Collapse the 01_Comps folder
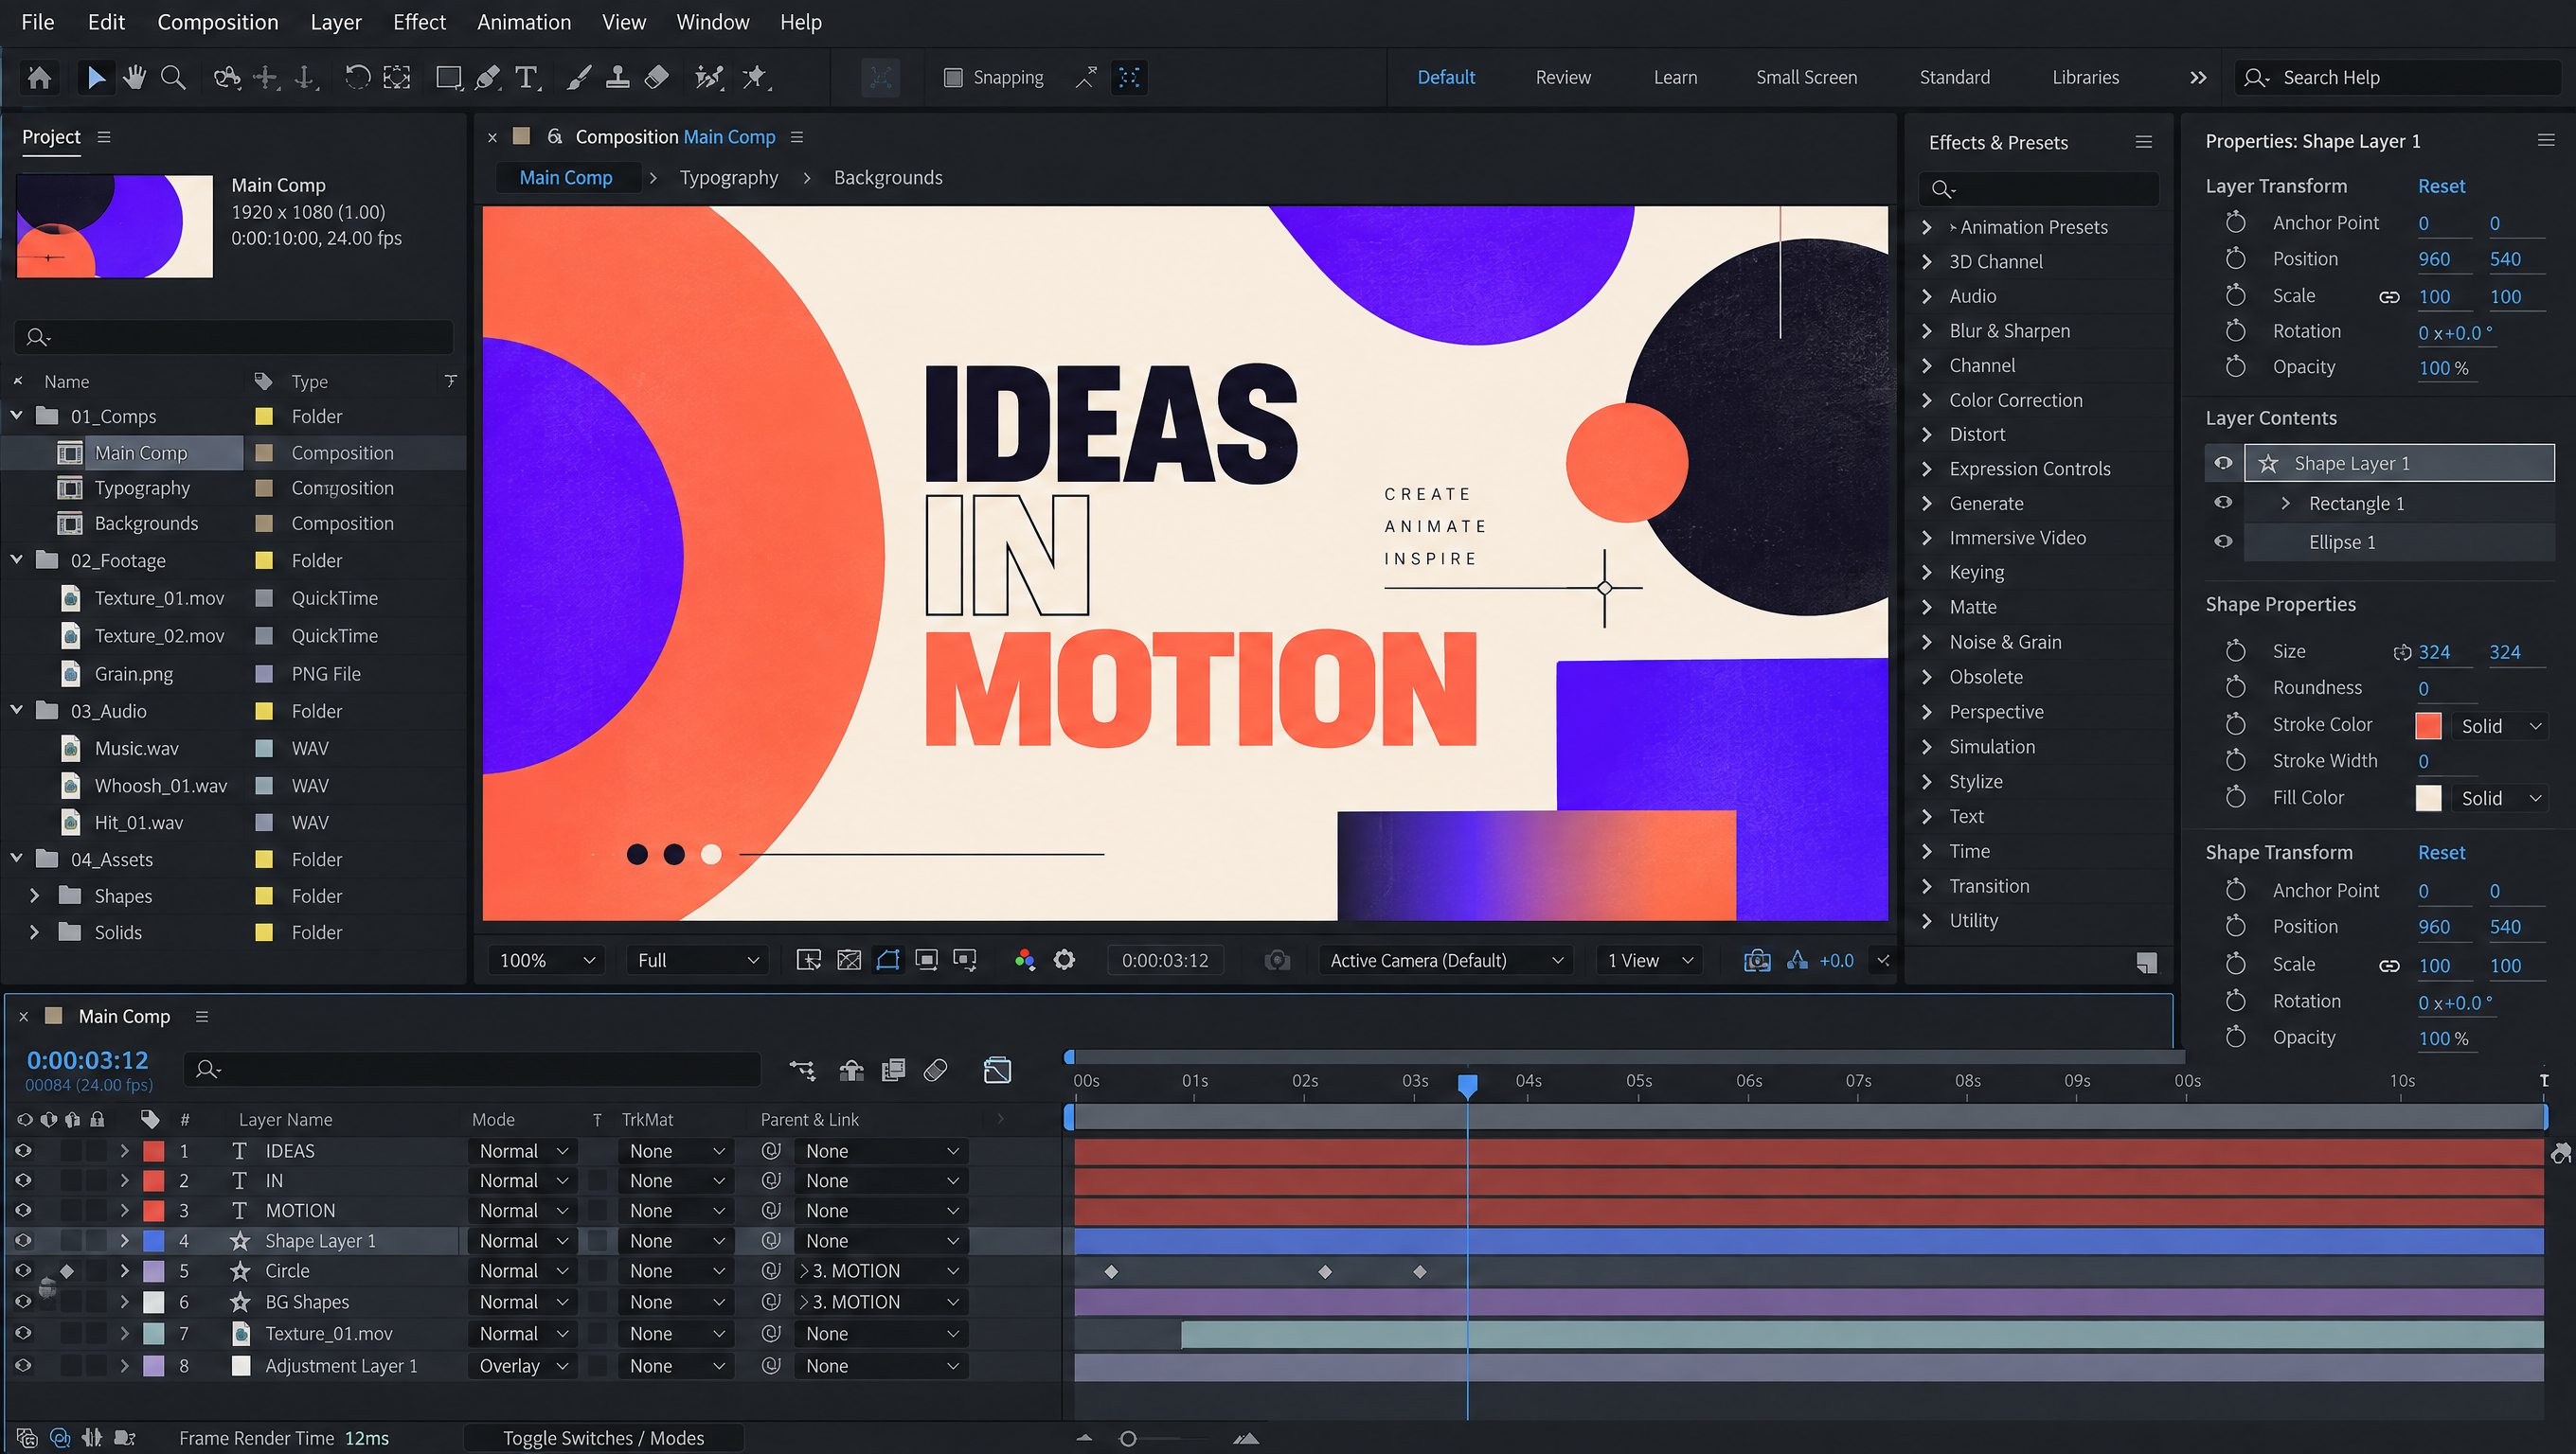 [x=17, y=416]
